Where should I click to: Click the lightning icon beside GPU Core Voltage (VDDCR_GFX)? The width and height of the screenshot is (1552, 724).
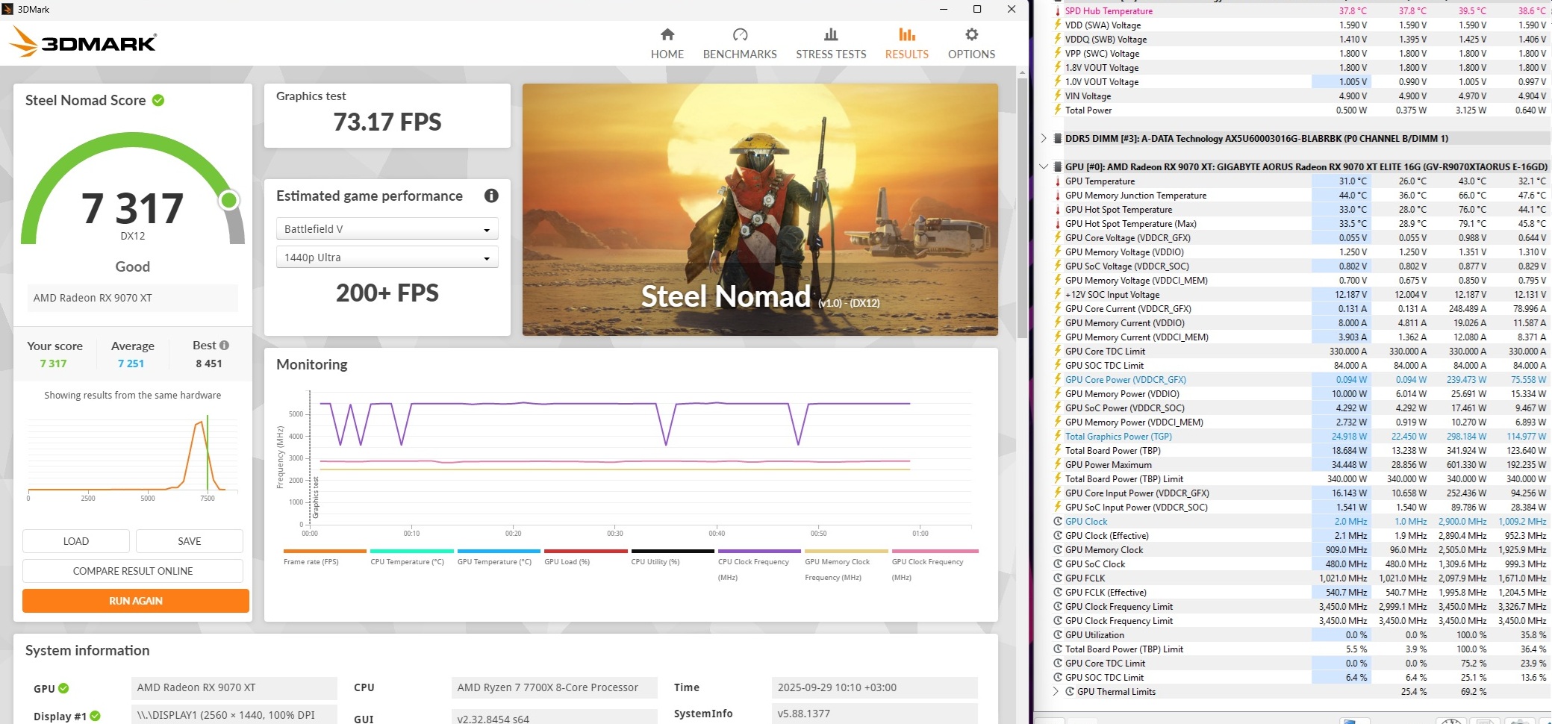1057,238
